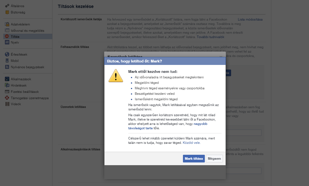Click the Biztonság badge icon
This screenshot has width=309, height=186.
click(x=7, y=12)
